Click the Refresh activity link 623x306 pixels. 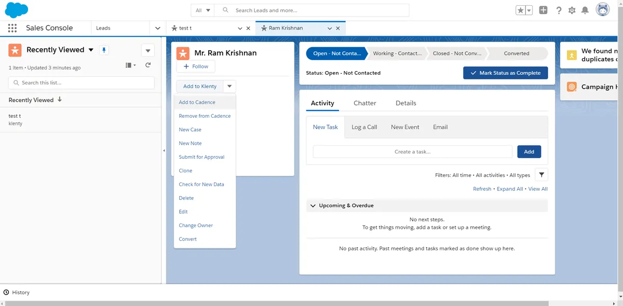click(x=482, y=189)
